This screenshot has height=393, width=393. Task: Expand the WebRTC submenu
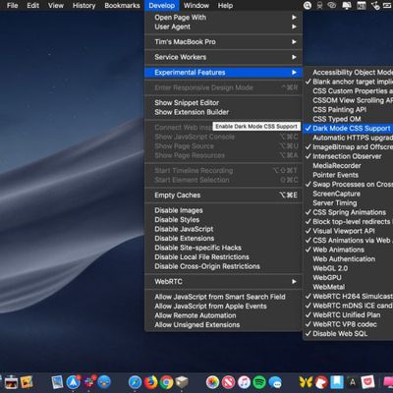[223, 282]
